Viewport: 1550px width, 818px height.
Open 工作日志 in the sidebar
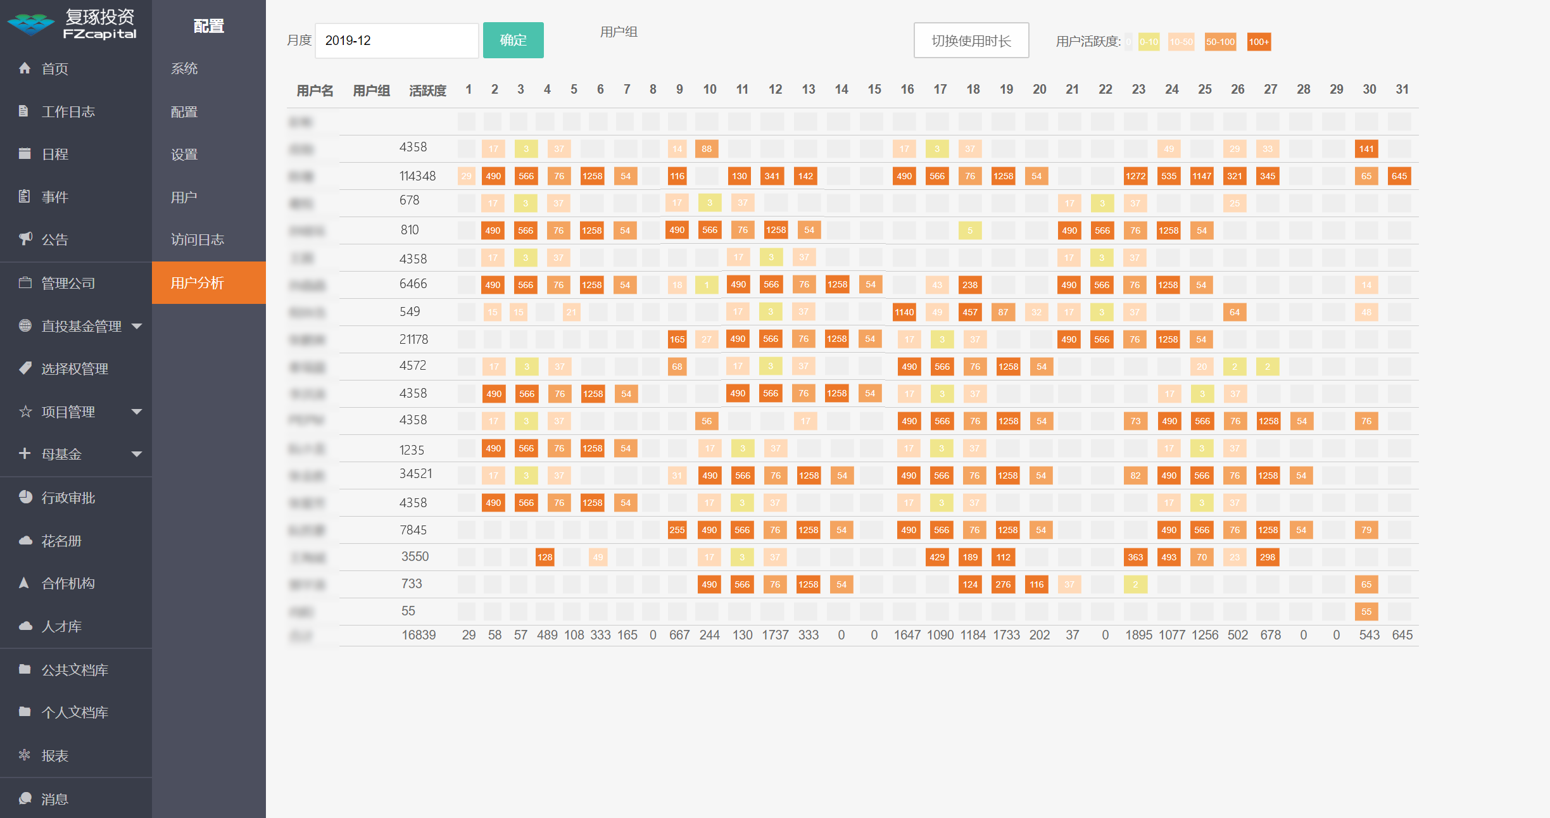[x=68, y=111]
